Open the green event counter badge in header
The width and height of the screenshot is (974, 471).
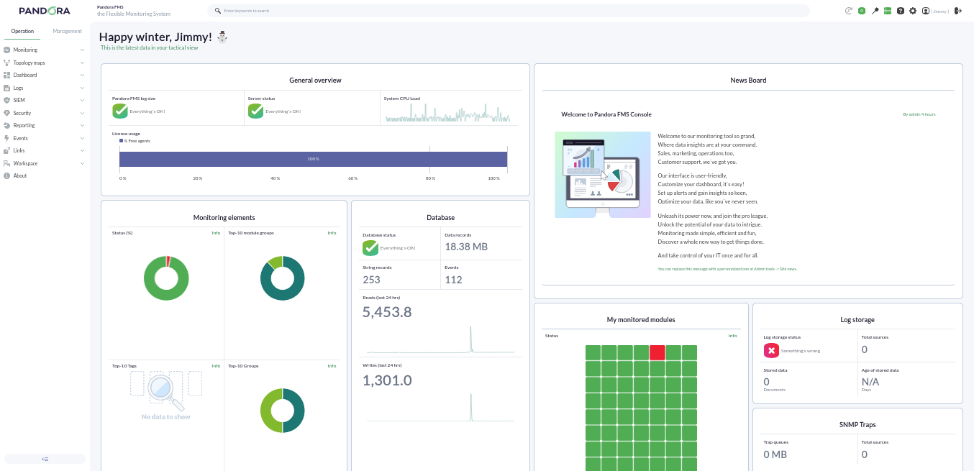click(862, 11)
